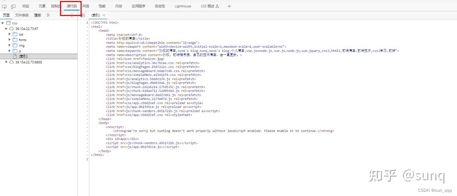Show more sidebar tabs with double chevron
The image size is (457, 196).
(x=48, y=15)
